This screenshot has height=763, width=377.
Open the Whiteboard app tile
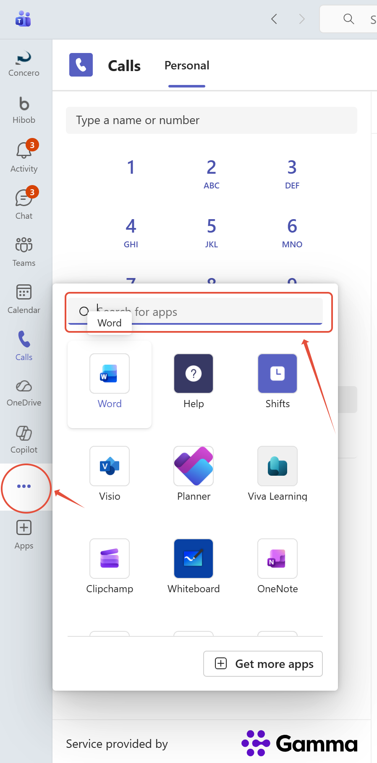pyautogui.click(x=194, y=567)
